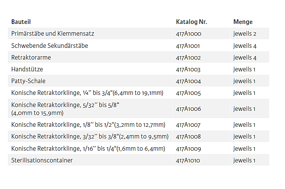285x189 pixels.
Task: Click catalog number 417A1006
Action: (188, 109)
